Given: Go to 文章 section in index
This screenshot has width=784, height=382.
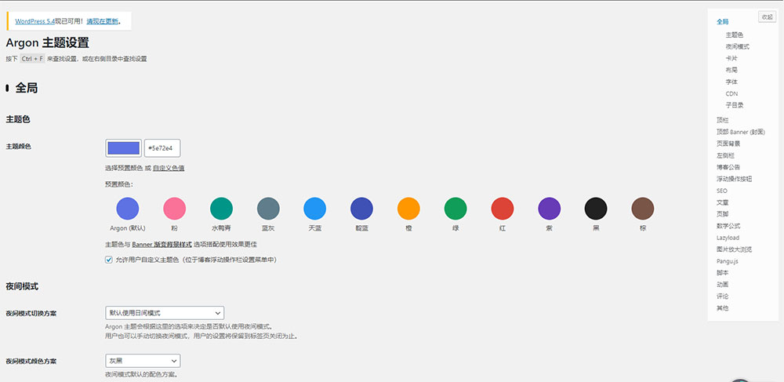Looking at the screenshot, I should (723, 202).
